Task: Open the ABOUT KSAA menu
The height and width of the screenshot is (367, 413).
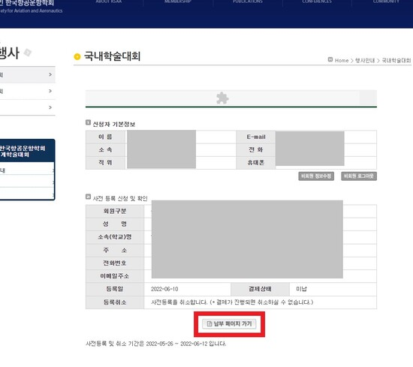Action: tap(108, 2)
